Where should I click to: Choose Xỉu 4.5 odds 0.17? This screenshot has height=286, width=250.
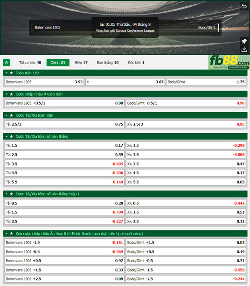pyautogui.click(x=186, y=173)
